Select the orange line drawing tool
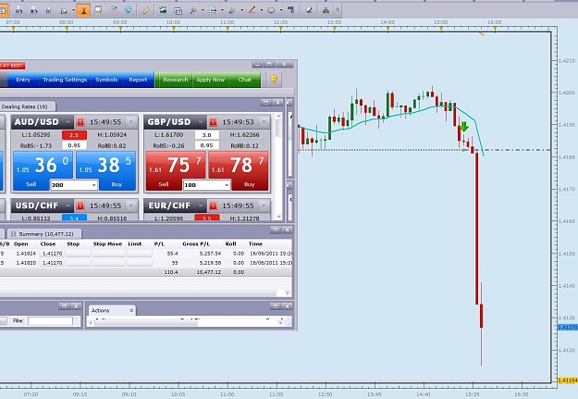578x399 pixels. click(252, 10)
